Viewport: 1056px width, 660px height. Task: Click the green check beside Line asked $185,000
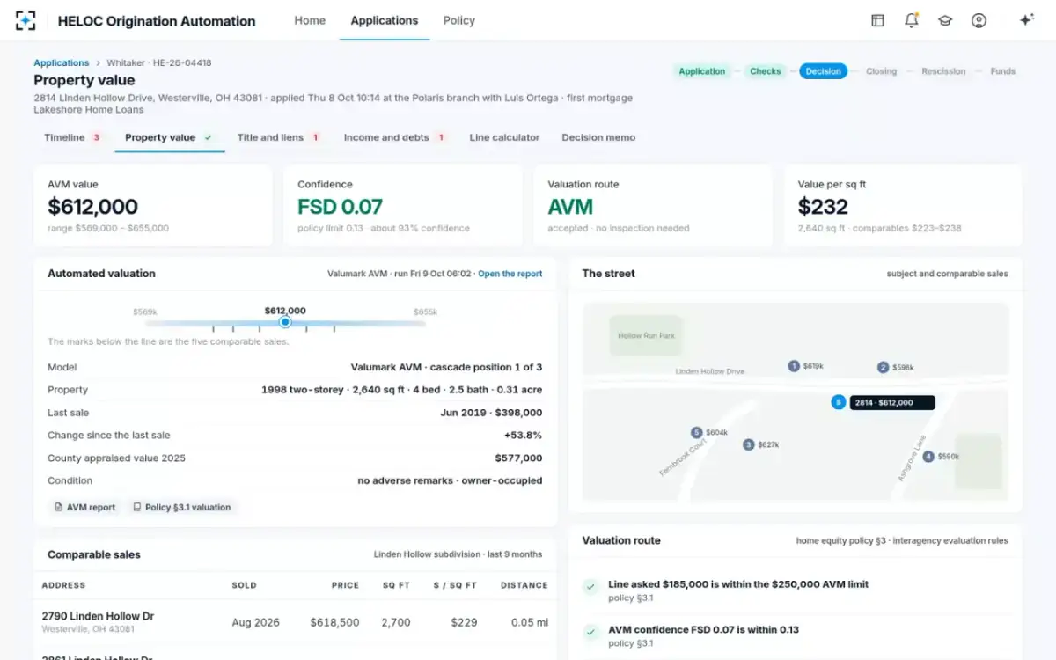tap(590, 586)
